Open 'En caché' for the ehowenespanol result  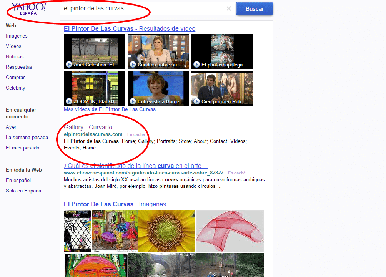click(x=237, y=173)
